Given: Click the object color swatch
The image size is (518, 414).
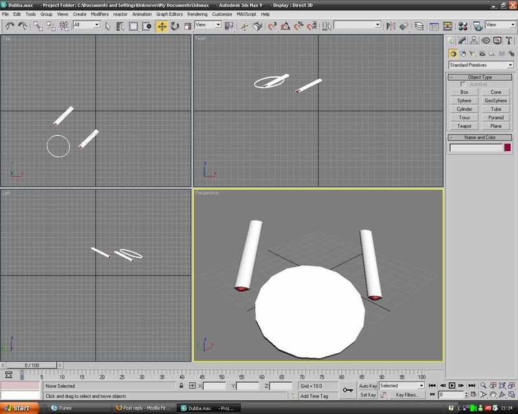Looking at the screenshot, I should (x=508, y=147).
